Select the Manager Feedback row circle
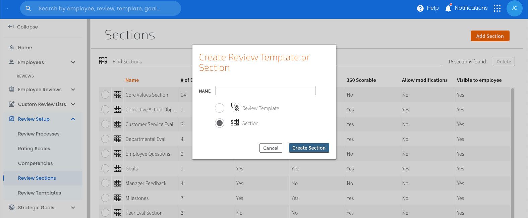 click(105, 183)
